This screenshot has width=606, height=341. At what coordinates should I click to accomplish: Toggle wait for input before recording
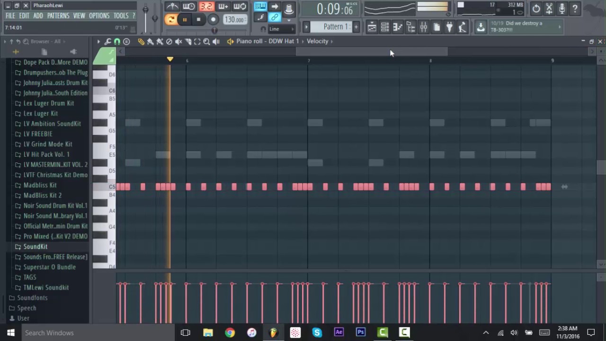tap(189, 6)
